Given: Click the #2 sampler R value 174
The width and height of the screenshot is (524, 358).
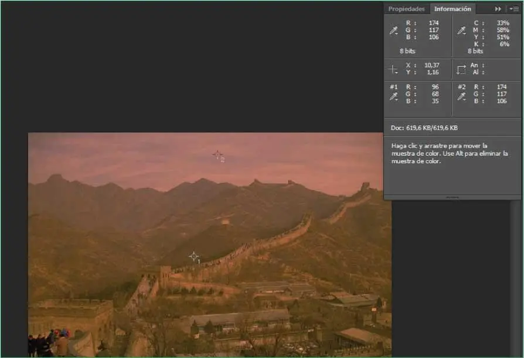Looking at the screenshot, I should pyautogui.click(x=501, y=87).
